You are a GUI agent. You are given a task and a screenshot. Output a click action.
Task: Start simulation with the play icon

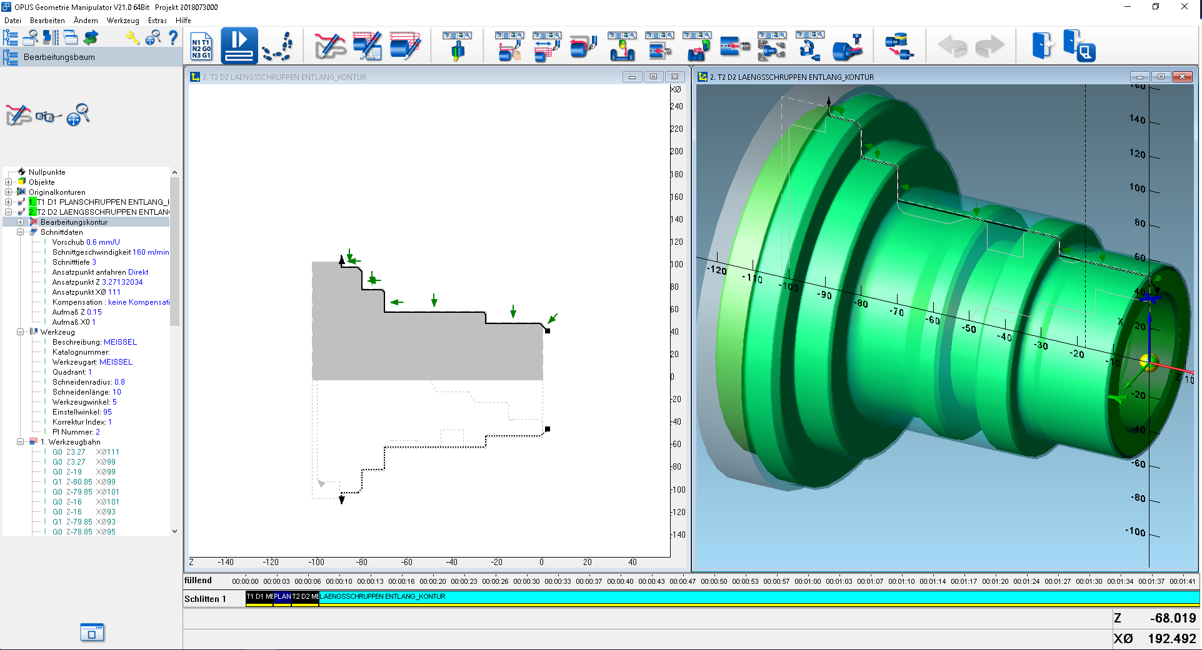(x=239, y=46)
